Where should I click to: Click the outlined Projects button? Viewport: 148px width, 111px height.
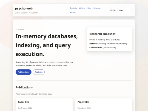click(39, 72)
